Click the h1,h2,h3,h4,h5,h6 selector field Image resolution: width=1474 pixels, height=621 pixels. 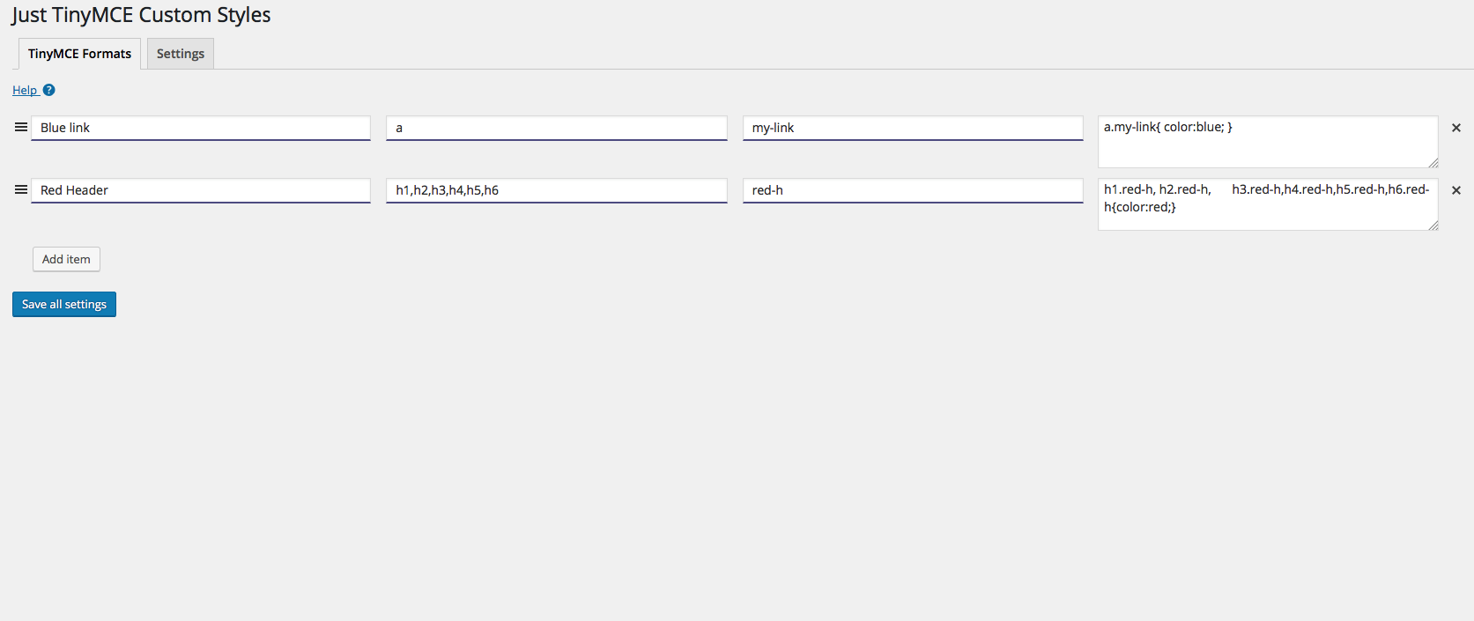557,190
